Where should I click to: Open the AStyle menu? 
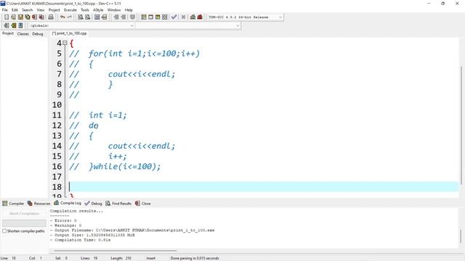point(98,9)
